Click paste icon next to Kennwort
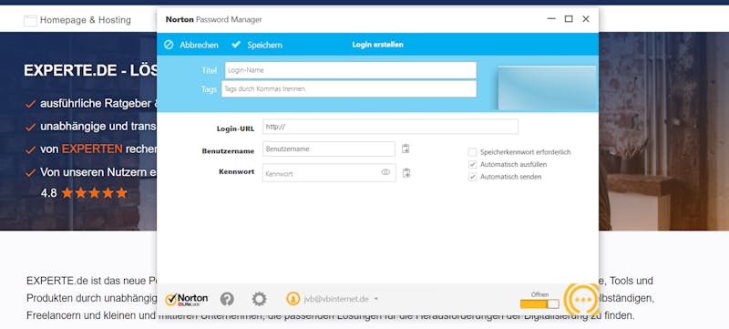Image resolution: width=729 pixels, height=329 pixels. (406, 173)
